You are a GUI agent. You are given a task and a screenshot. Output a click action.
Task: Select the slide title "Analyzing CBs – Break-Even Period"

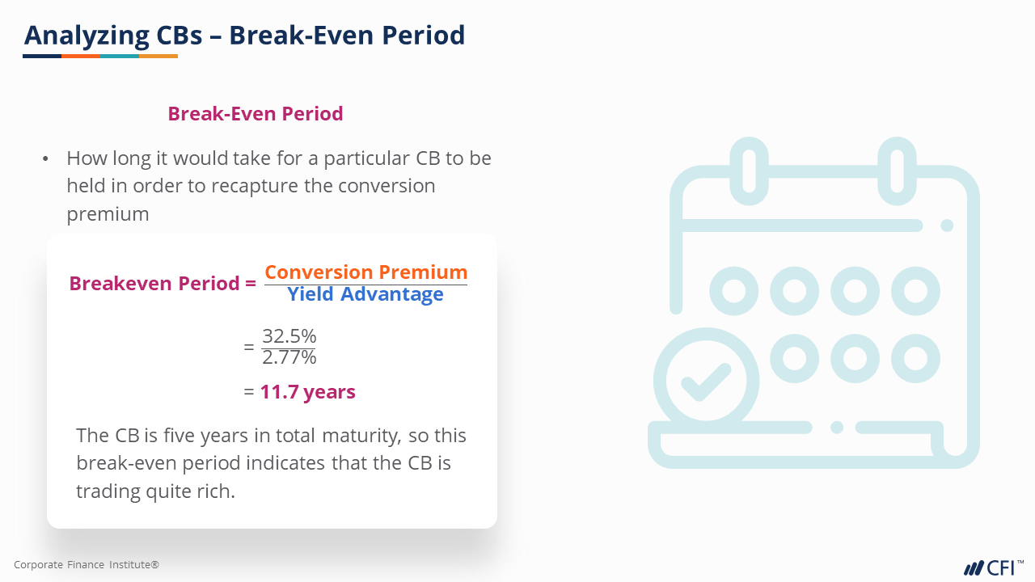pyautogui.click(x=244, y=36)
